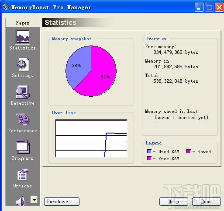This screenshot has height=211, width=224.
Task: Click the '536,322,048 bytes' total value
Action: [176, 81]
